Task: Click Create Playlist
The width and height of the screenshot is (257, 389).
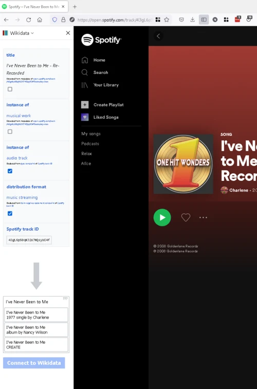Action: tap(108, 105)
